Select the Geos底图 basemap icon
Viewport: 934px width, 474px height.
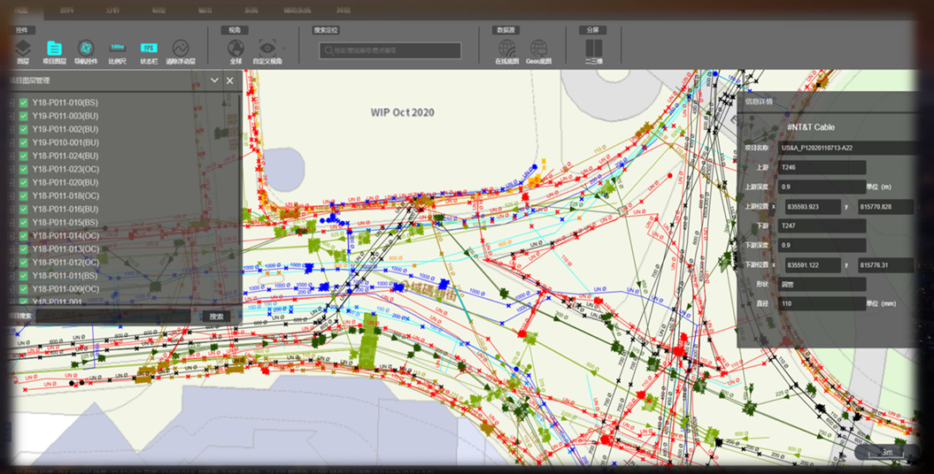coord(538,49)
